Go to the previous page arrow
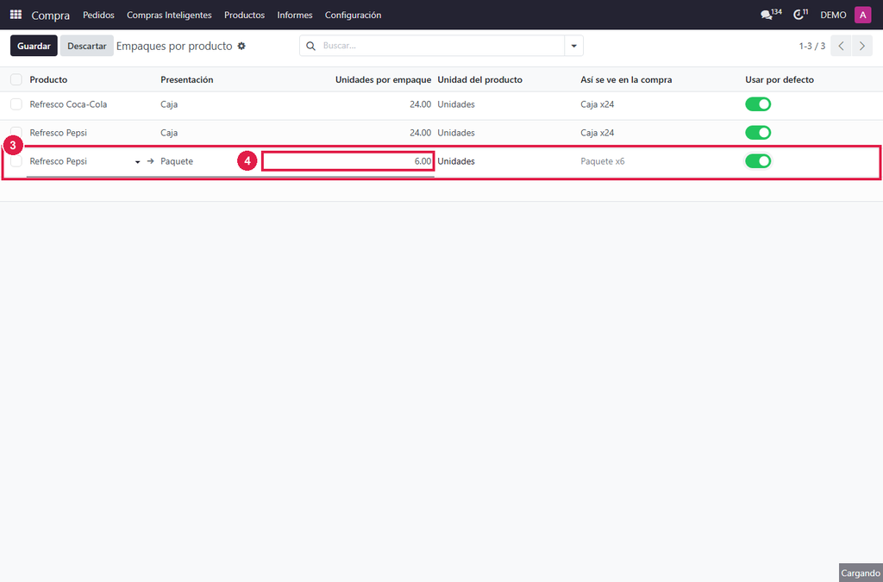This screenshot has height=582, width=883. click(x=841, y=47)
